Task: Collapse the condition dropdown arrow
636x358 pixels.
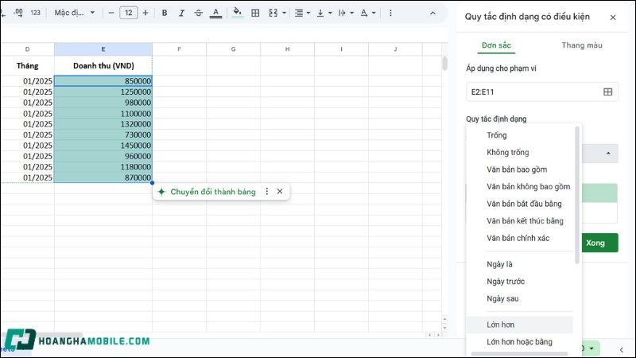Action: click(x=608, y=154)
